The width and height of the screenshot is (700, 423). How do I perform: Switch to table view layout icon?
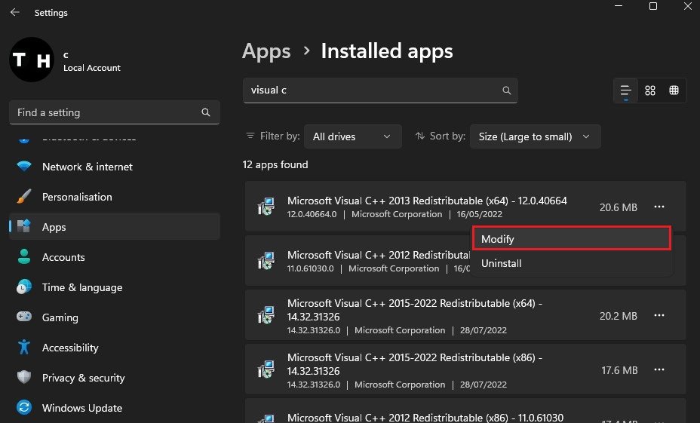674,90
